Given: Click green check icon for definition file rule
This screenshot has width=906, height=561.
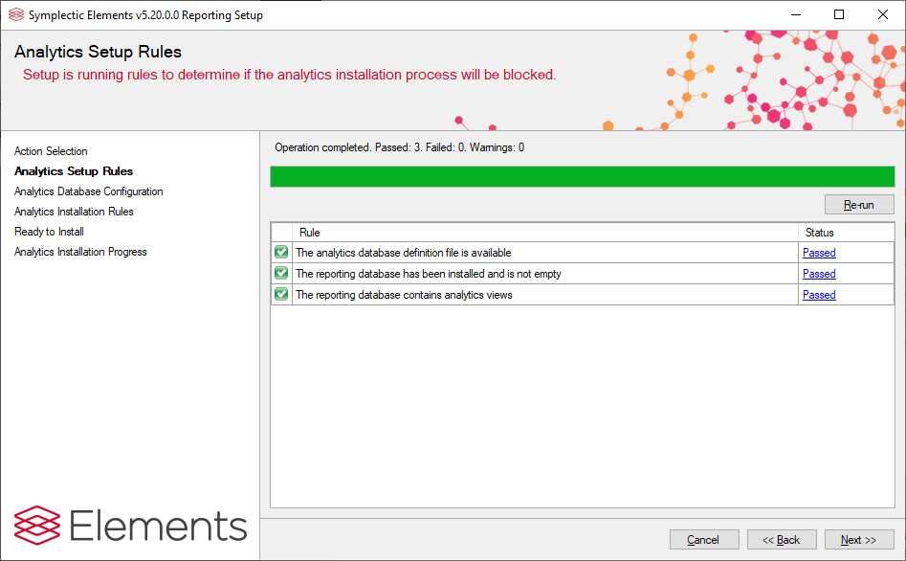Looking at the screenshot, I should (281, 252).
